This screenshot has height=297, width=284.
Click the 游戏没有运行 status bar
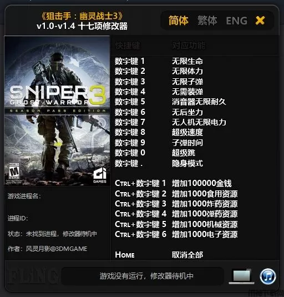[143, 276]
